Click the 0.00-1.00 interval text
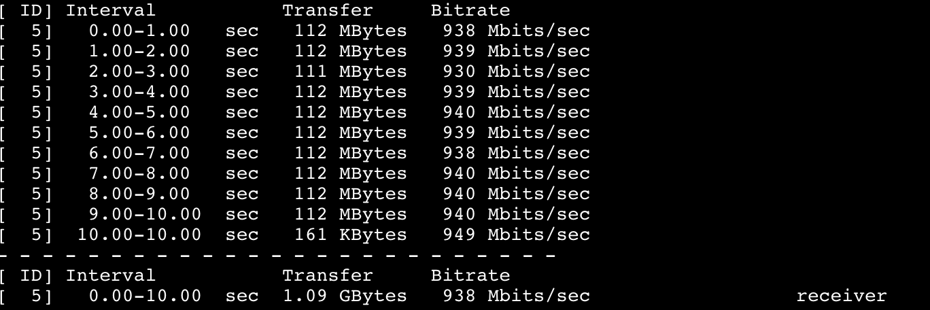The height and width of the screenshot is (310, 930). 139,31
